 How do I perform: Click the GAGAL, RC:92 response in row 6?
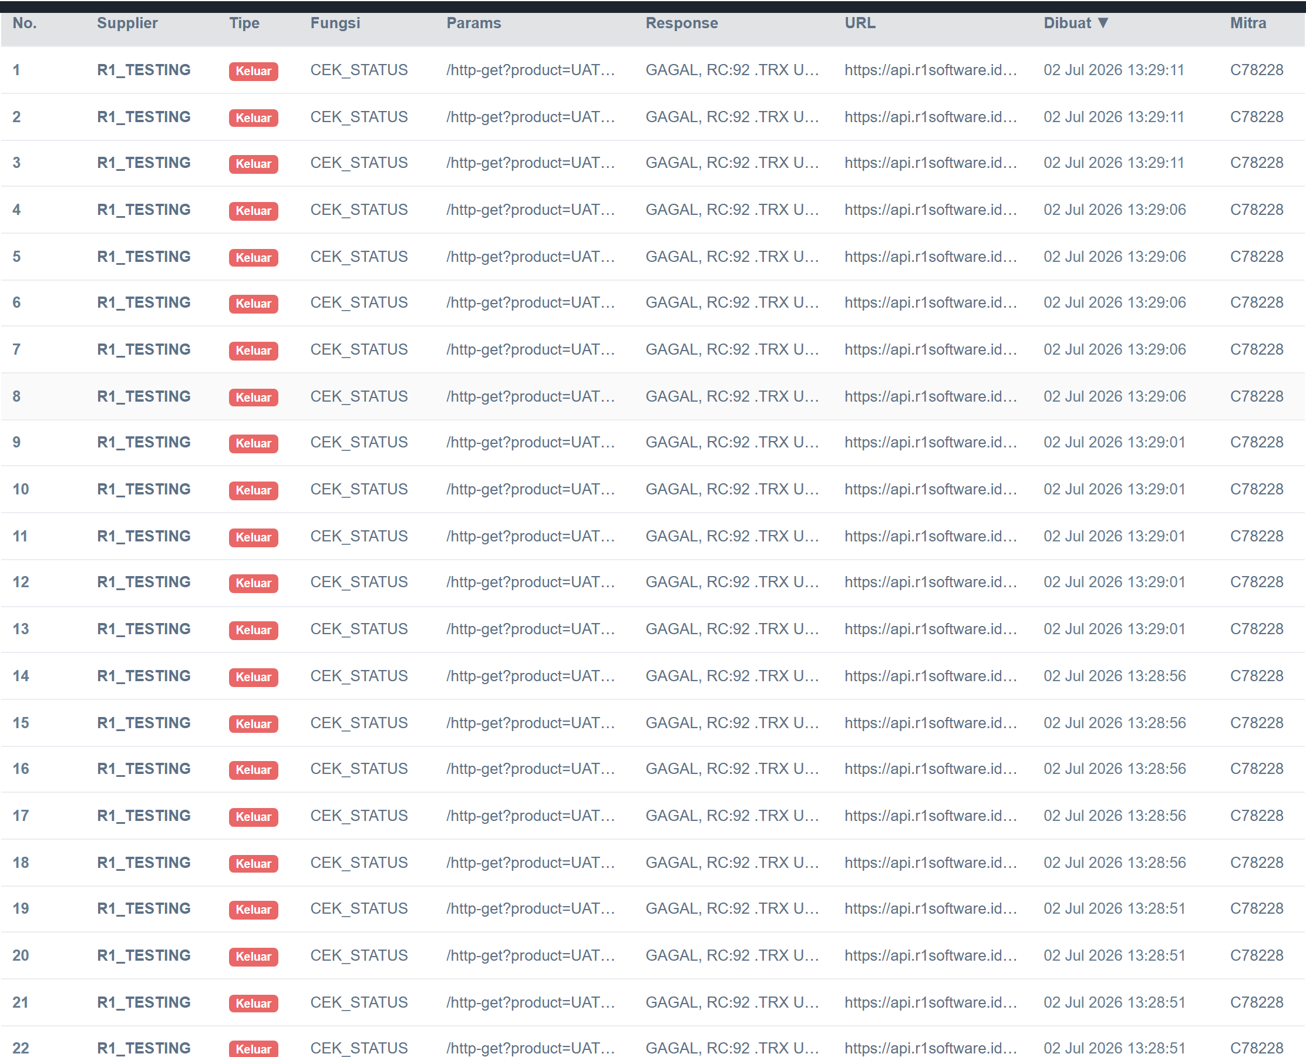pos(732,302)
